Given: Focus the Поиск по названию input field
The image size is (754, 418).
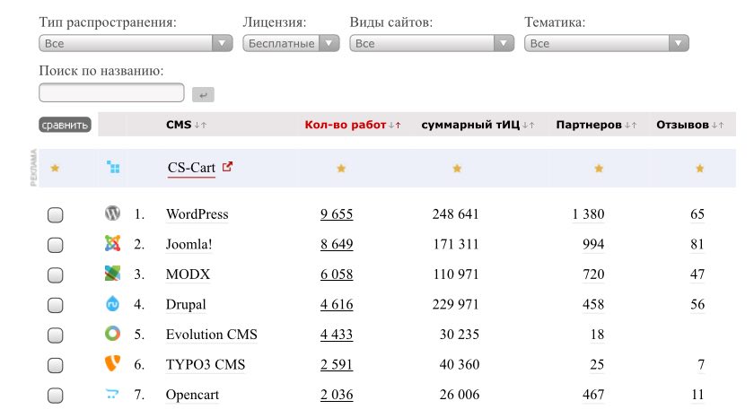Looking at the screenshot, I should [111, 92].
